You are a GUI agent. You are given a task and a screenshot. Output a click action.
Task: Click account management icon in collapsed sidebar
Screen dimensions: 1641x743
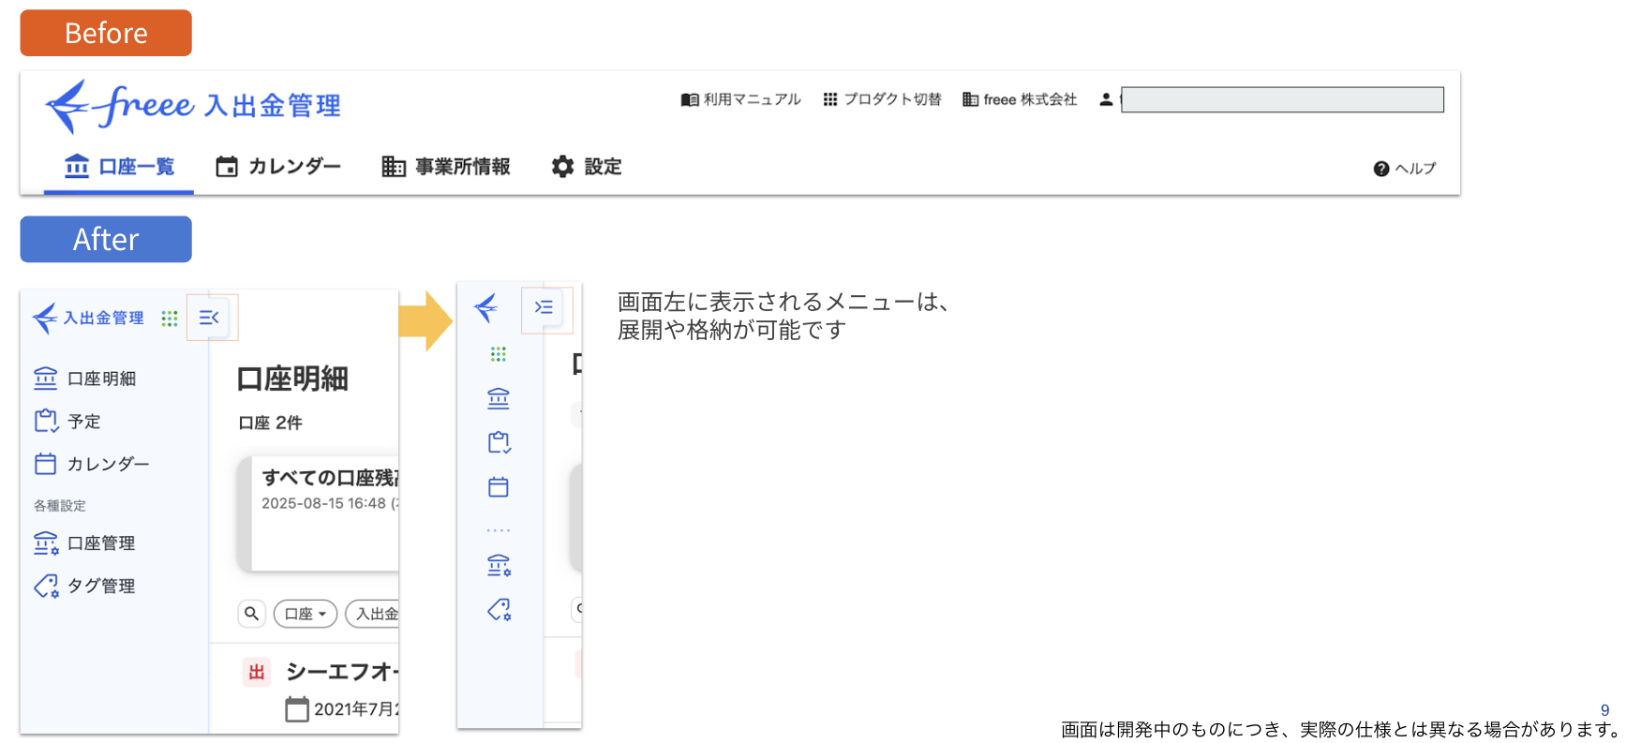(x=499, y=565)
